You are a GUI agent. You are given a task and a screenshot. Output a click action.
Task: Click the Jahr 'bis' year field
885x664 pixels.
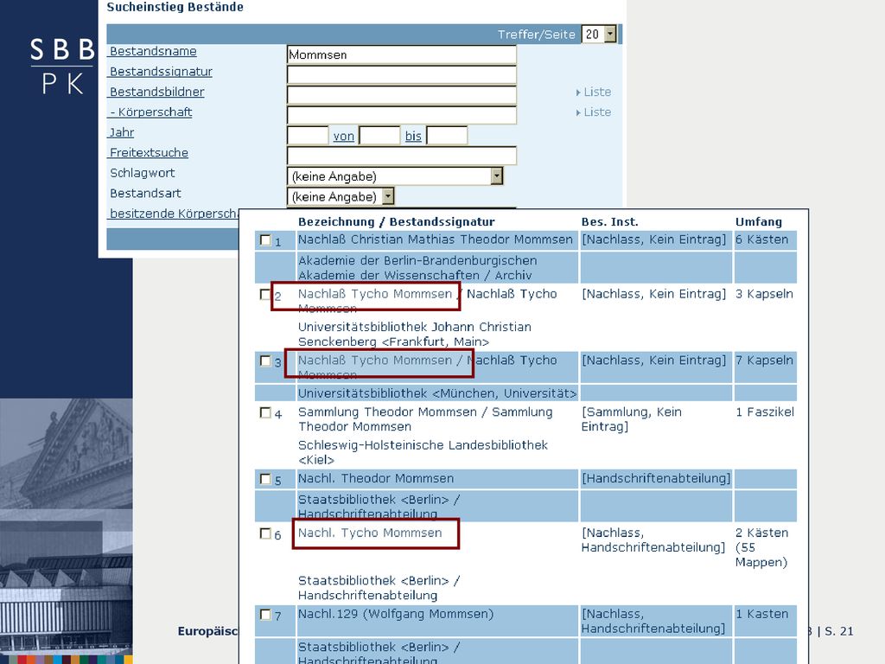click(447, 136)
